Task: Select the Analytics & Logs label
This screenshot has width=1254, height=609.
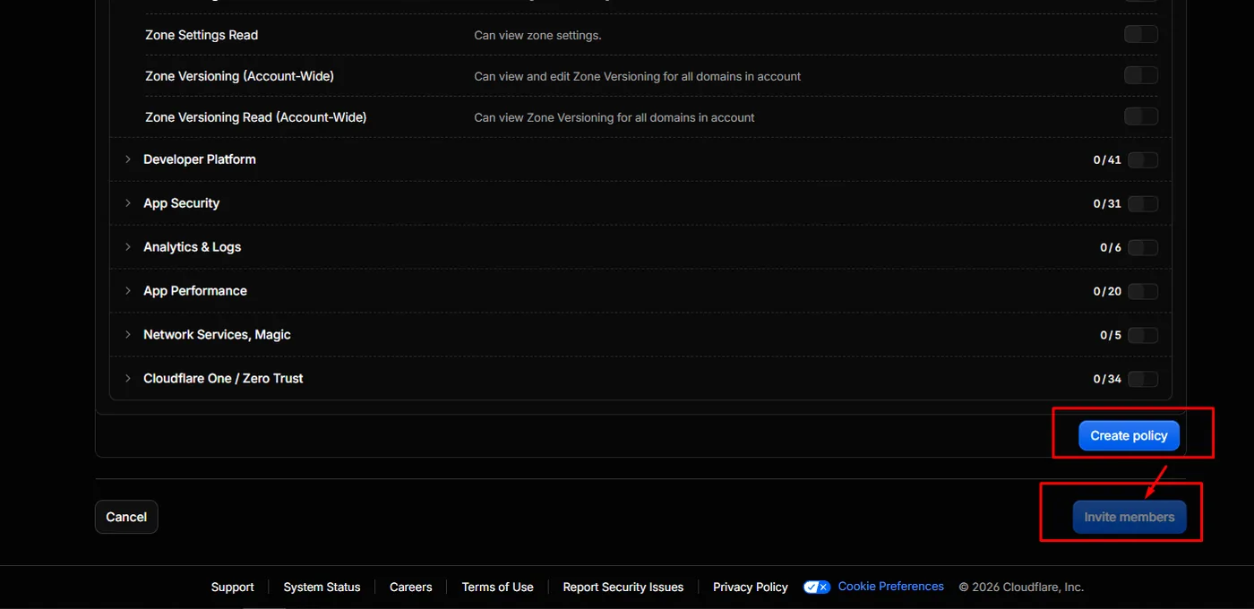Action: coord(193,247)
